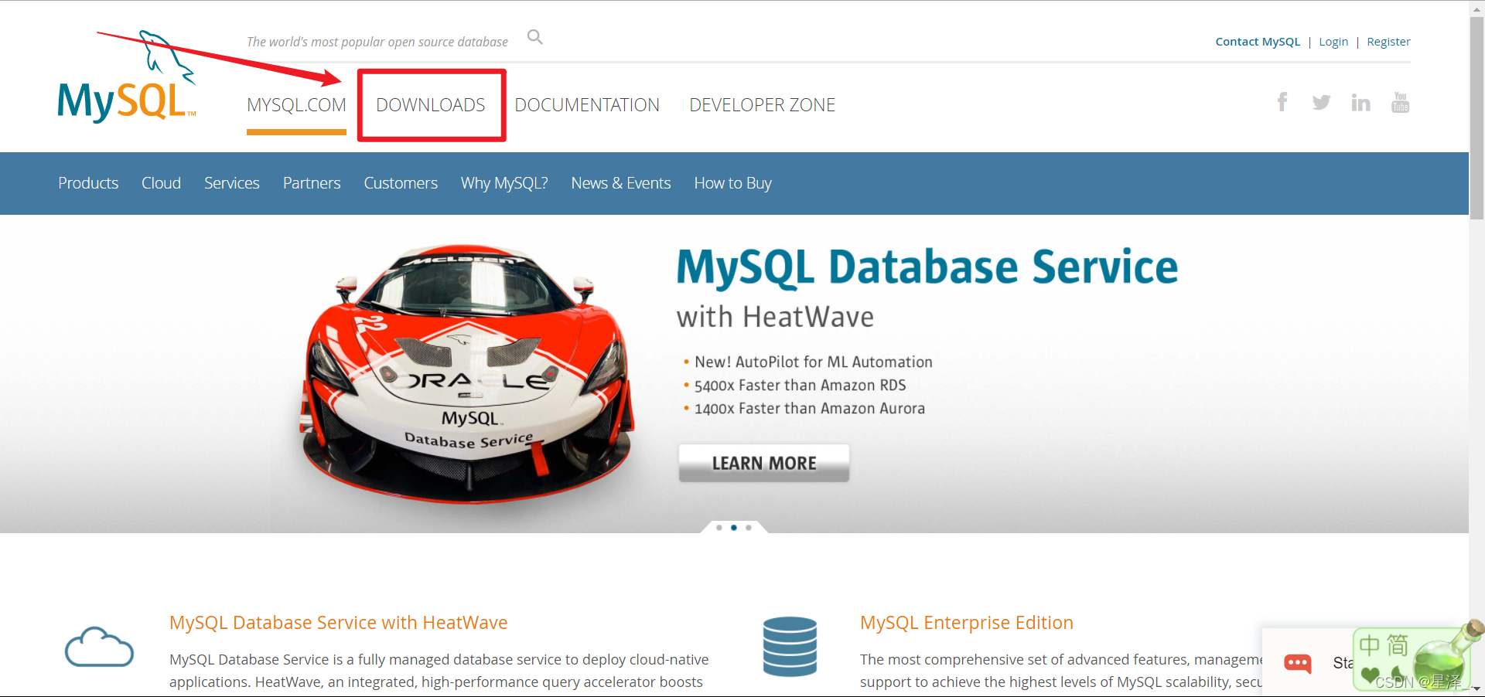This screenshot has height=697, width=1485.
Task: Open MySQL's Facebook page icon
Action: pos(1282,102)
